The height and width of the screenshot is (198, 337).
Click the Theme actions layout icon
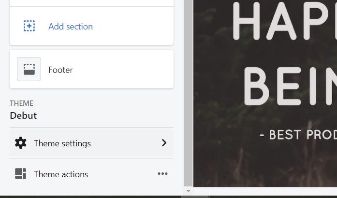[21, 173]
